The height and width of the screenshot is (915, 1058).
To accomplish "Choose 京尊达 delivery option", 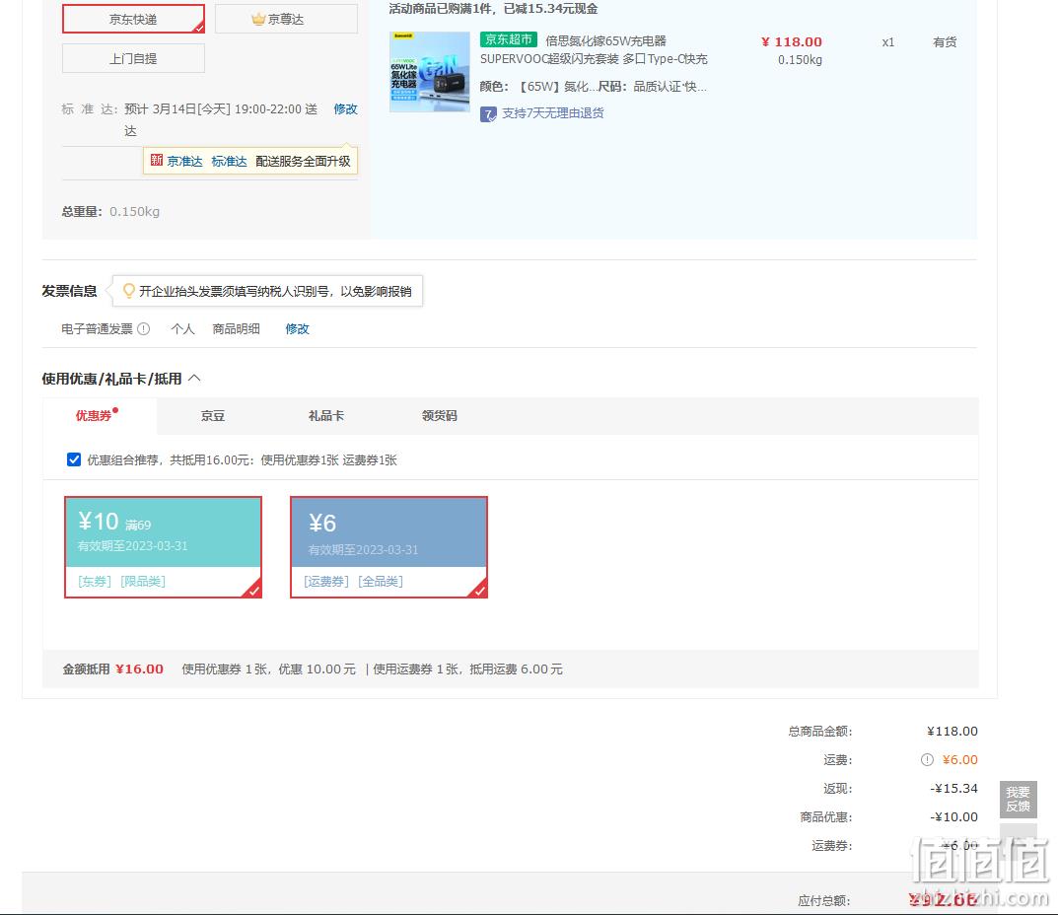I will click(286, 19).
